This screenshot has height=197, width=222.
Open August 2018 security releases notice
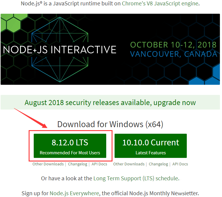pyautogui.click(x=110, y=102)
